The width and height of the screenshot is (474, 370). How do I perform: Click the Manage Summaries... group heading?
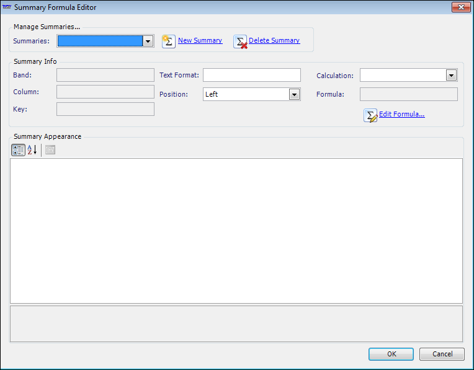coord(47,27)
